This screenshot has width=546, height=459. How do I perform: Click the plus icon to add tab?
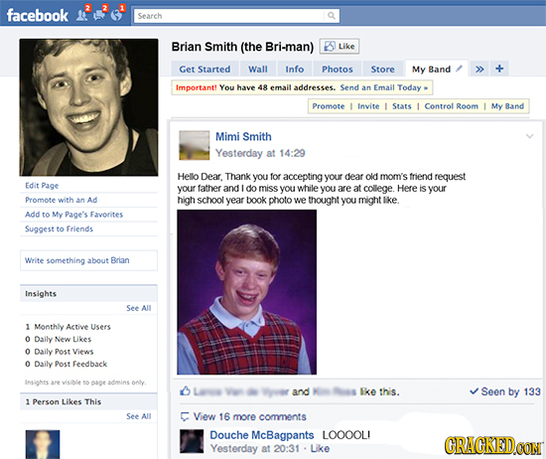pos(499,69)
